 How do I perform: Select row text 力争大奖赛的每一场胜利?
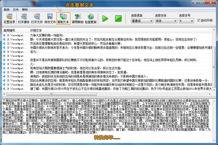tap(47, 36)
